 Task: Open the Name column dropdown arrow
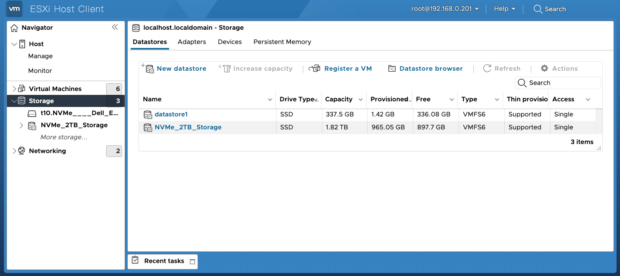tap(270, 100)
